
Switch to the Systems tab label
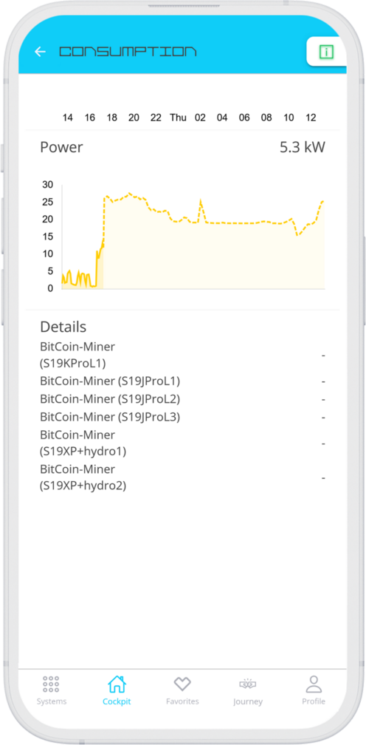52,701
